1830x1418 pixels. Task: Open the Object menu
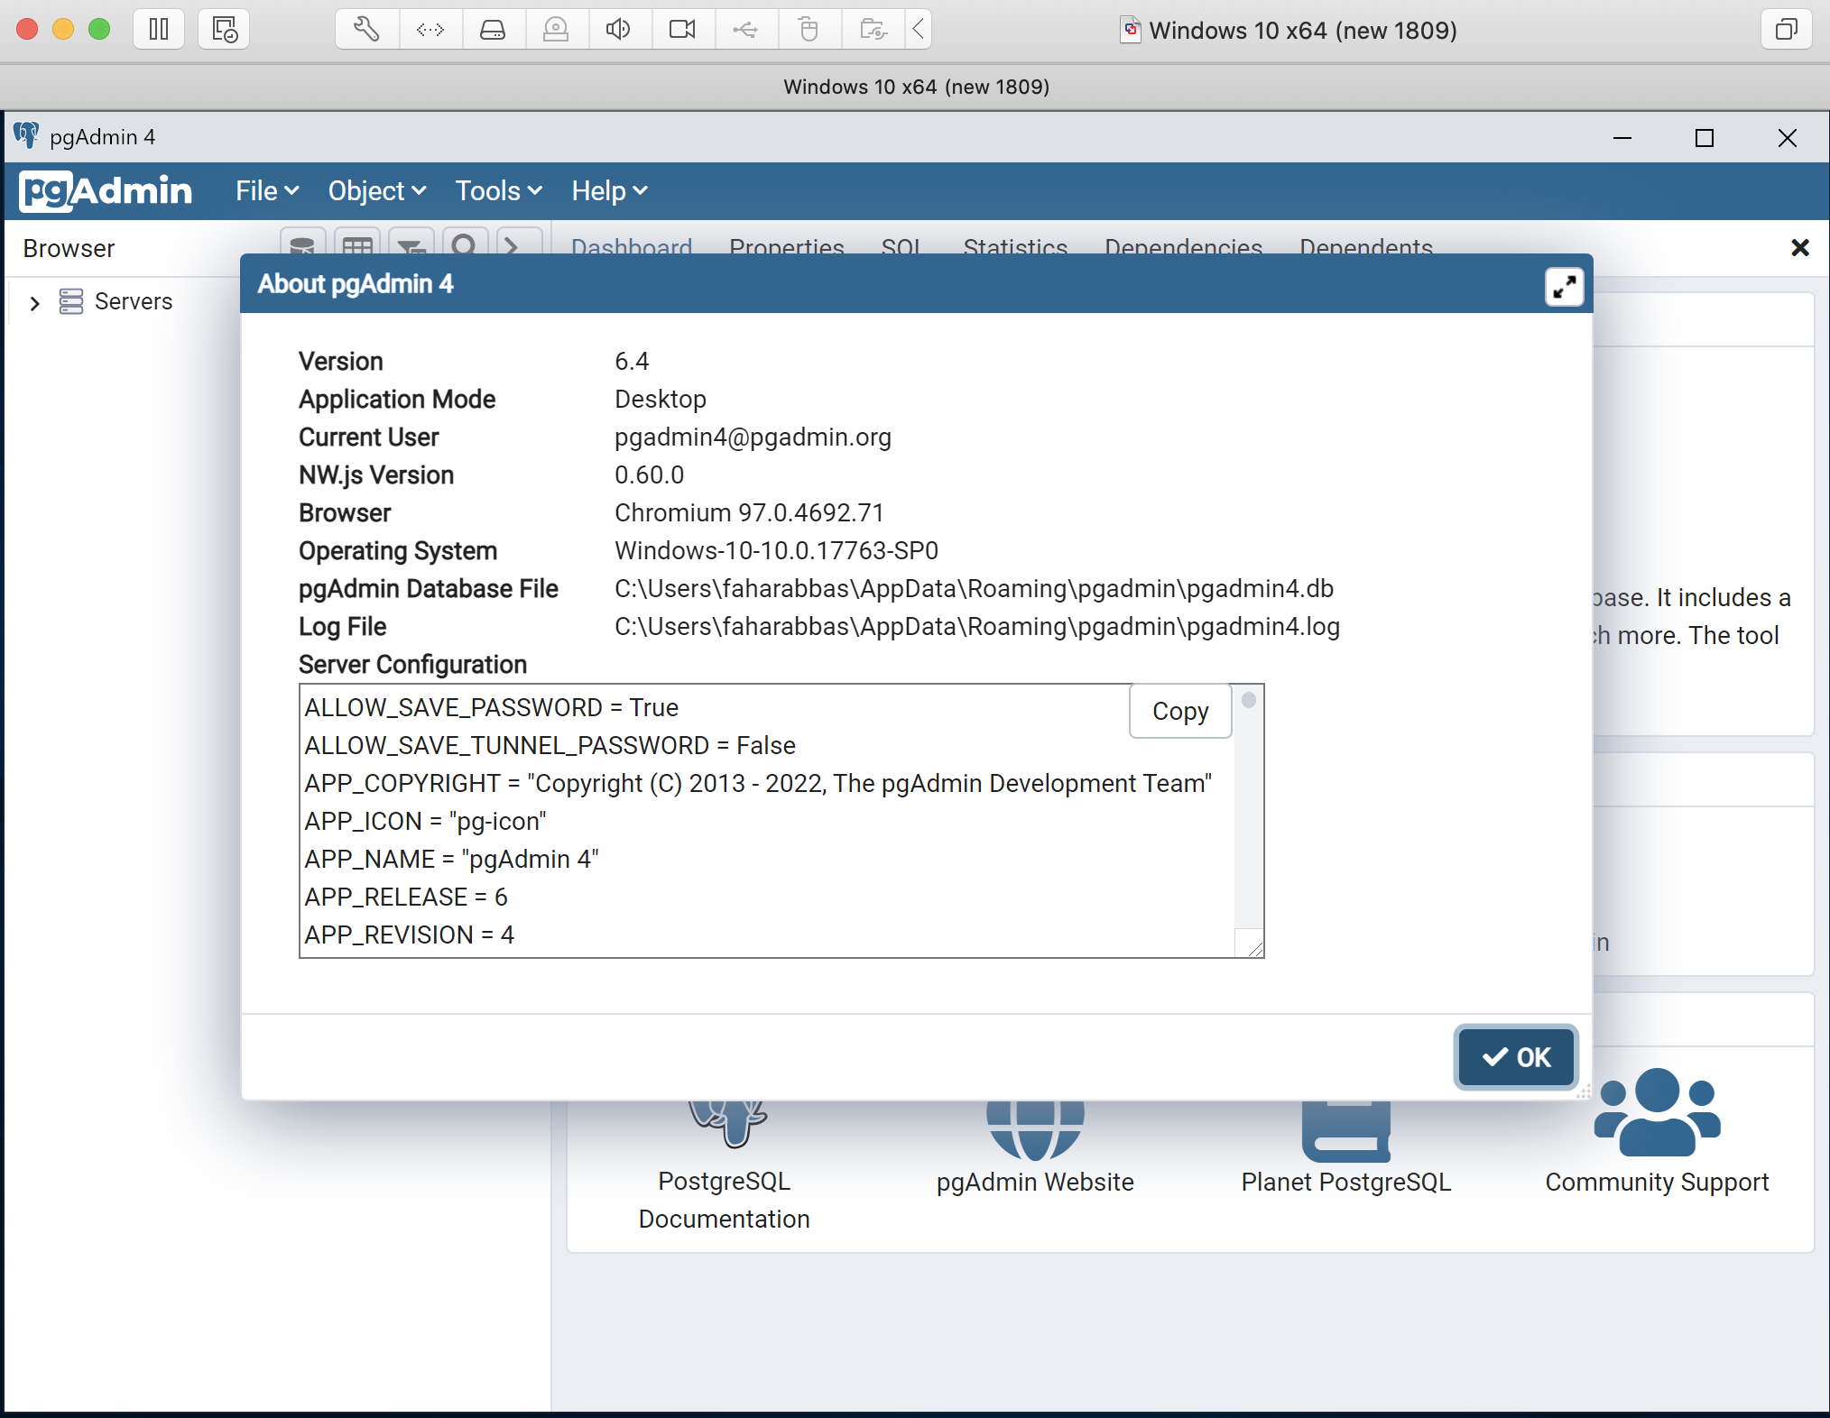(x=376, y=190)
